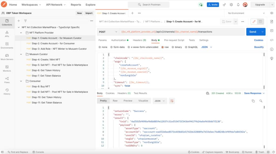
Task: Open the Workspaces dropdown
Action: click(31, 5)
